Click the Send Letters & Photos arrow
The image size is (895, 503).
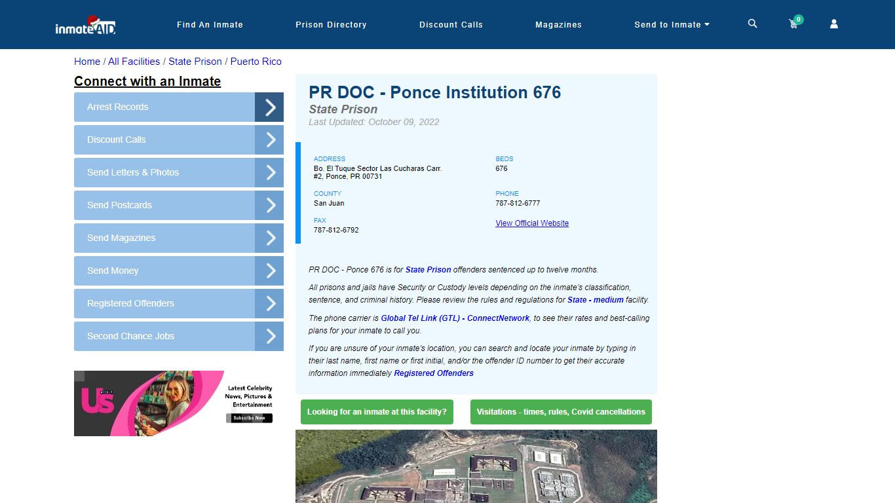(269, 173)
